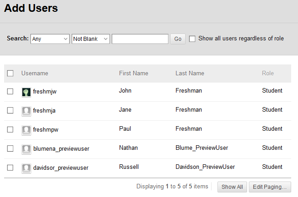Viewport: 298px width, 197px height.
Task: Click the Show All button
Action: (232, 187)
